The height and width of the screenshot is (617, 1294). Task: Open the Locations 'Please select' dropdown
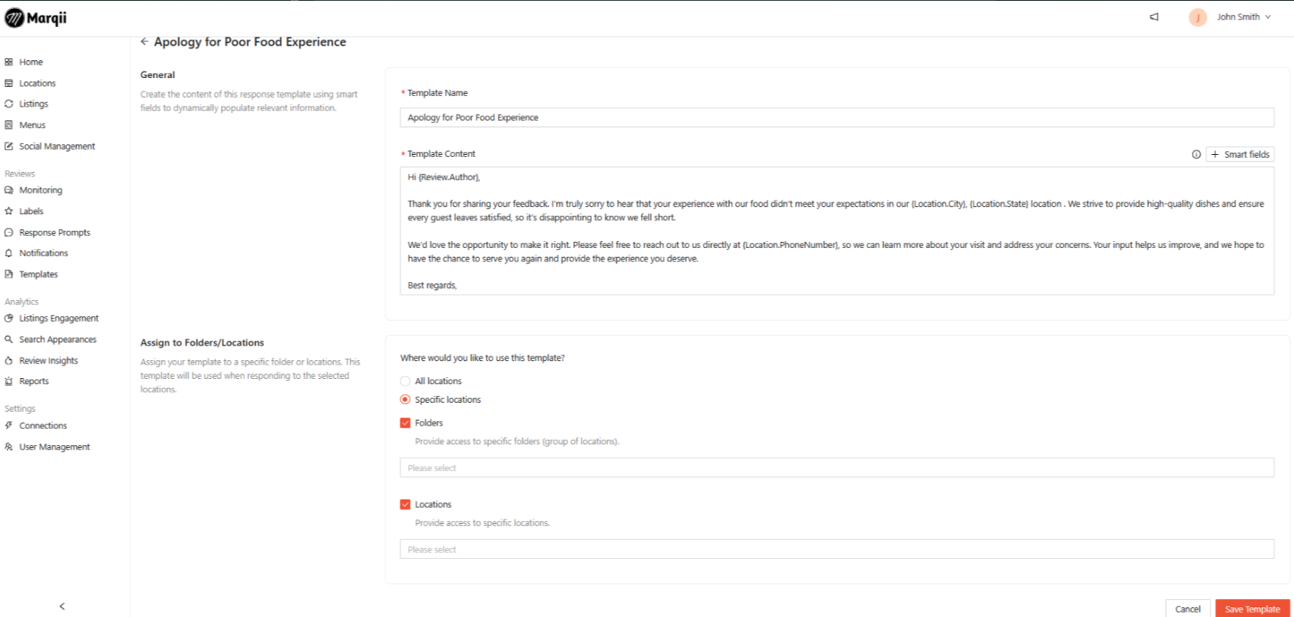[x=837, y=549]
